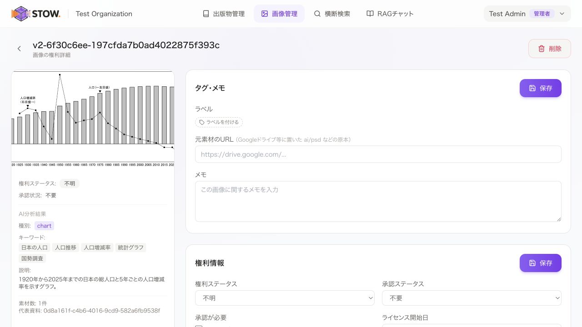Click the 統計グラフ keyword tag
582x327 pixels.
point(130,248)
